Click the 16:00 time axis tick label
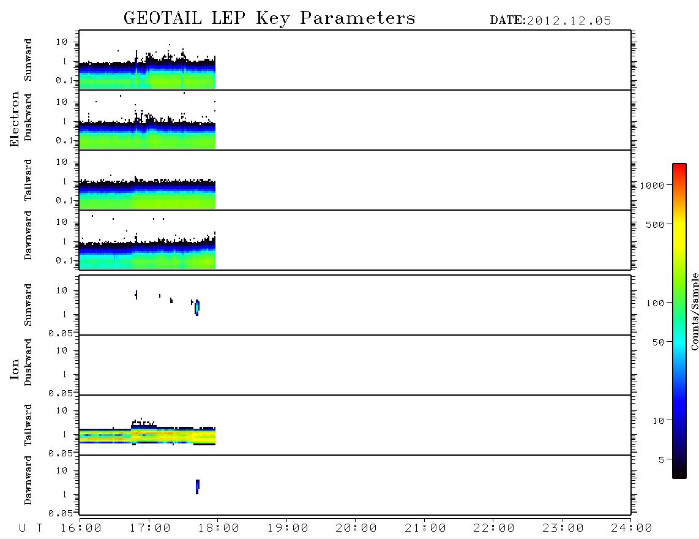This screenshot has width=699, height=539. point(81,529)
